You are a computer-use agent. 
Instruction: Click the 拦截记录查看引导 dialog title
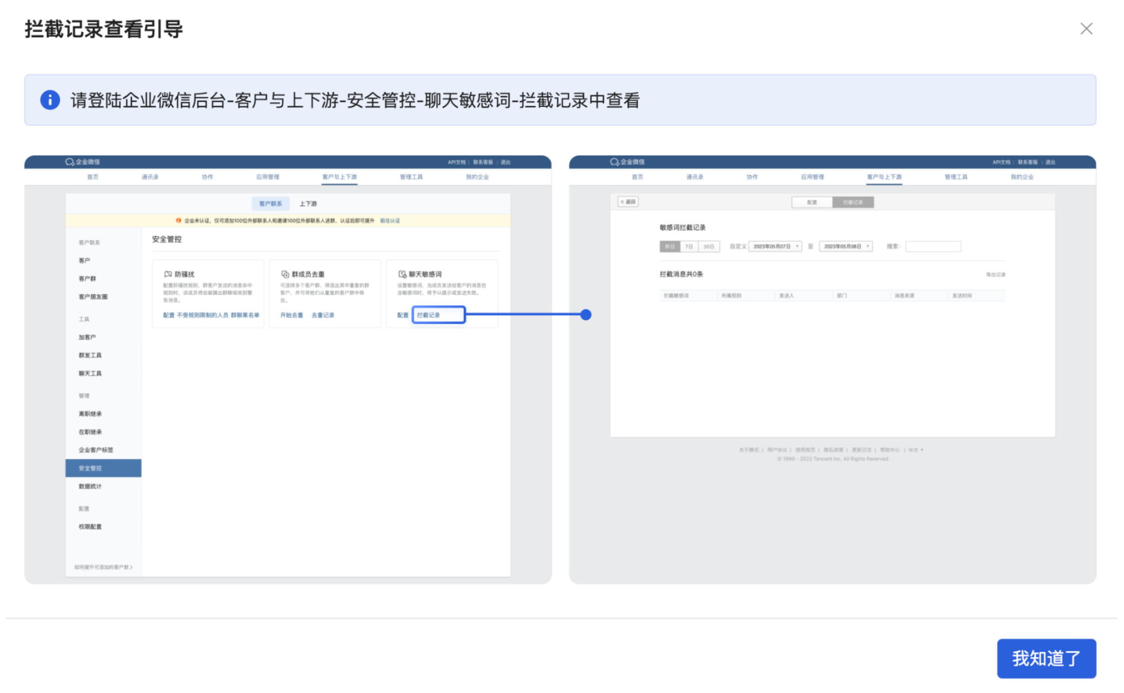[104, 29]
